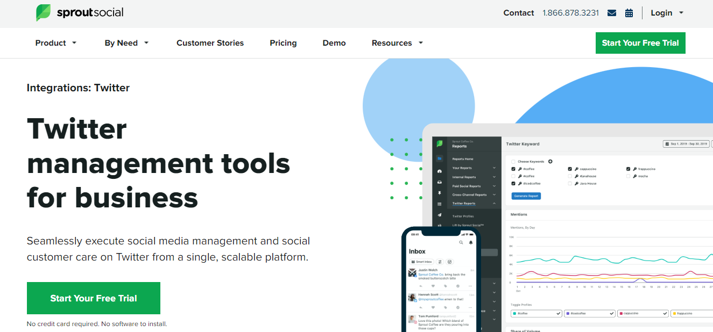This screenshot has height=332, width=713.
Task: Click reply arrow under Hannah Scott message
Action: (x=421, y=308)
